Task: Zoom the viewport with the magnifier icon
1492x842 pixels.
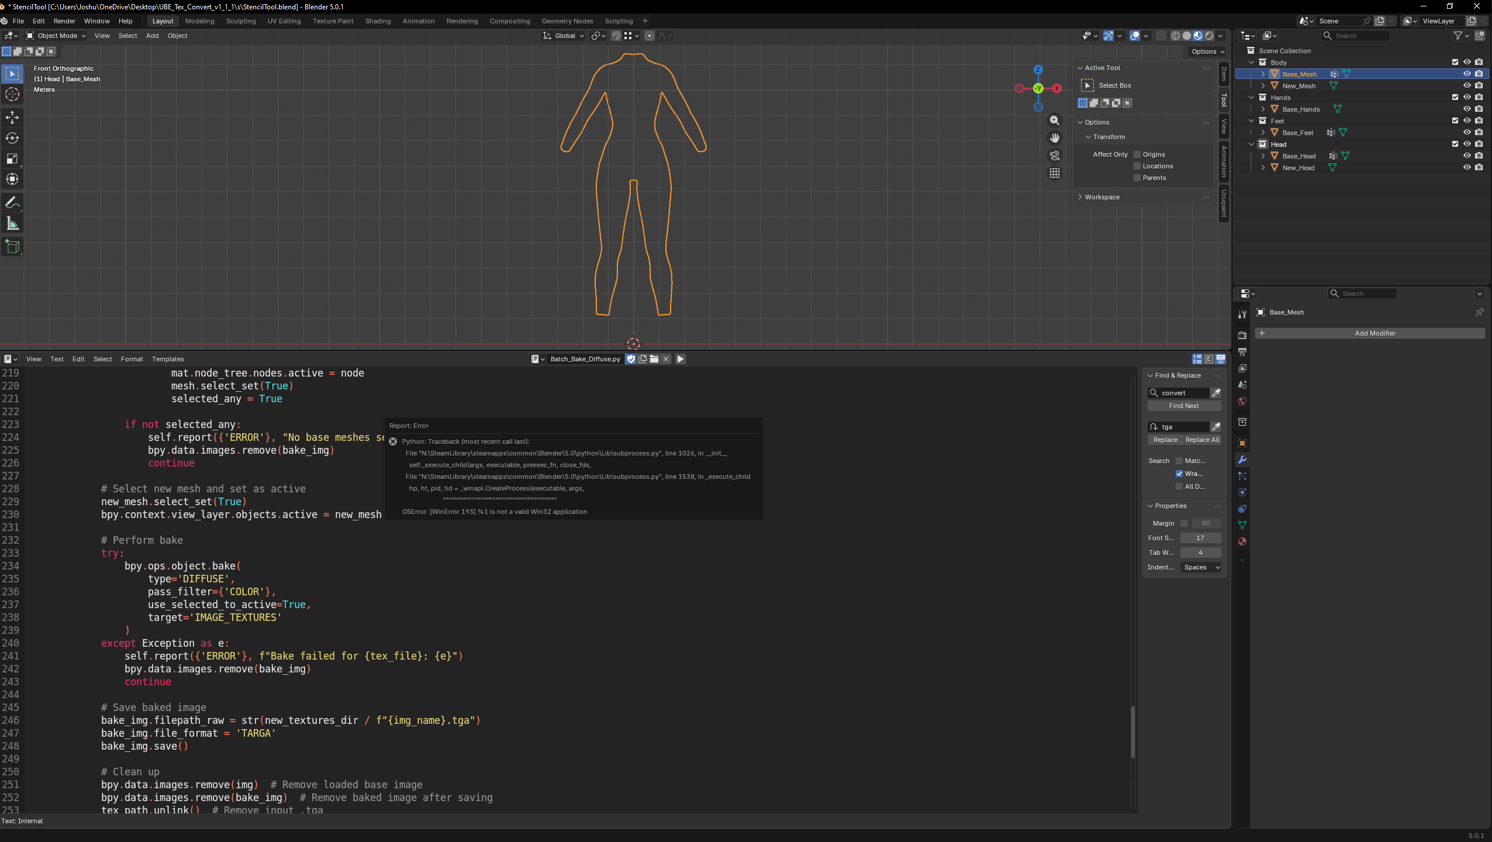Action: (1054, 120)
